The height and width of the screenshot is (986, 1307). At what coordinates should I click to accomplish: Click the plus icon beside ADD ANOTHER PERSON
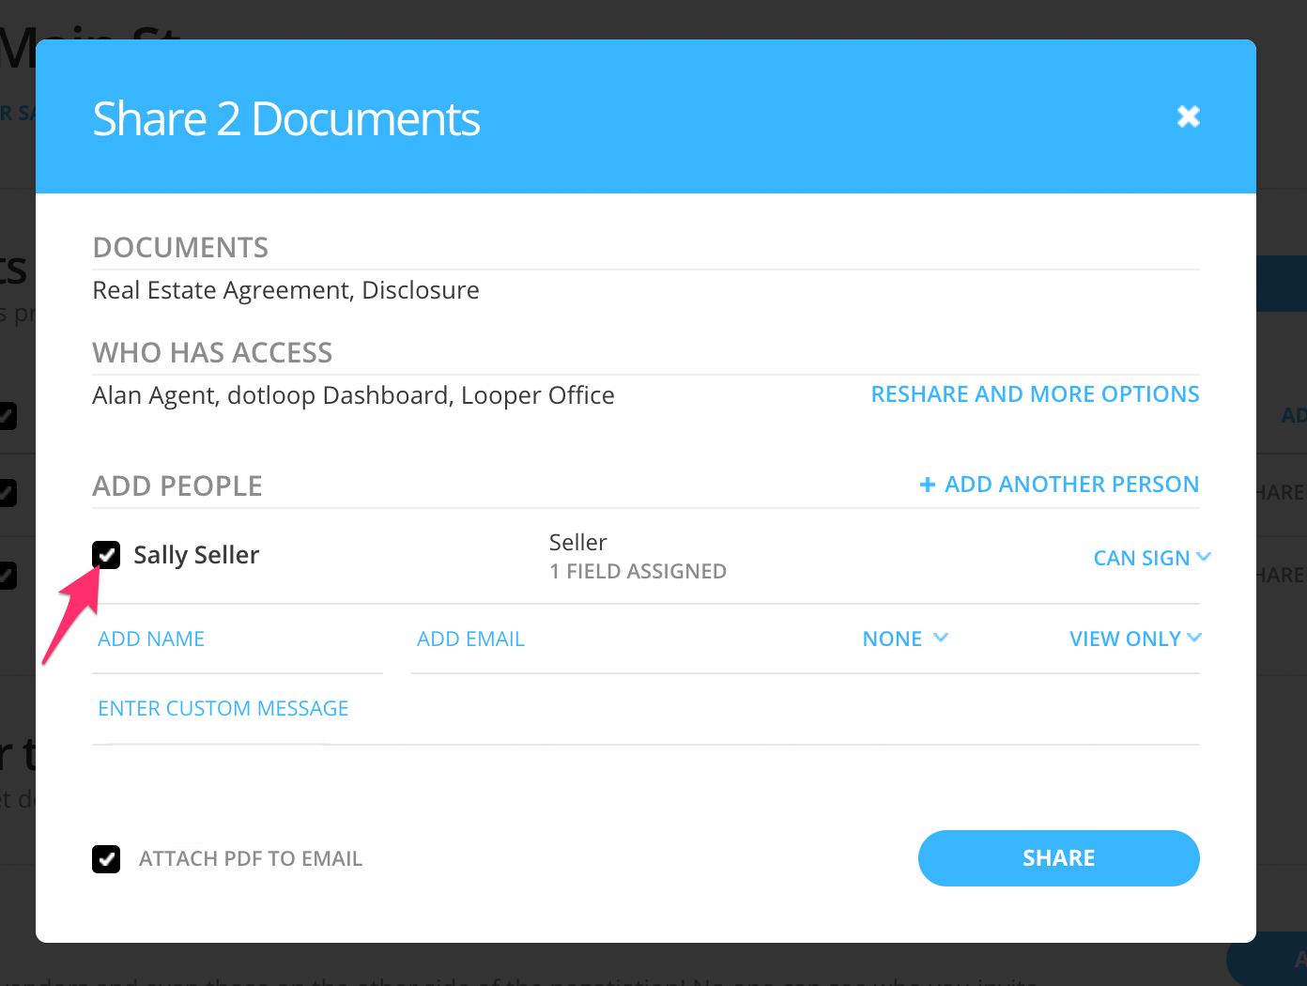tap(927, 484)
